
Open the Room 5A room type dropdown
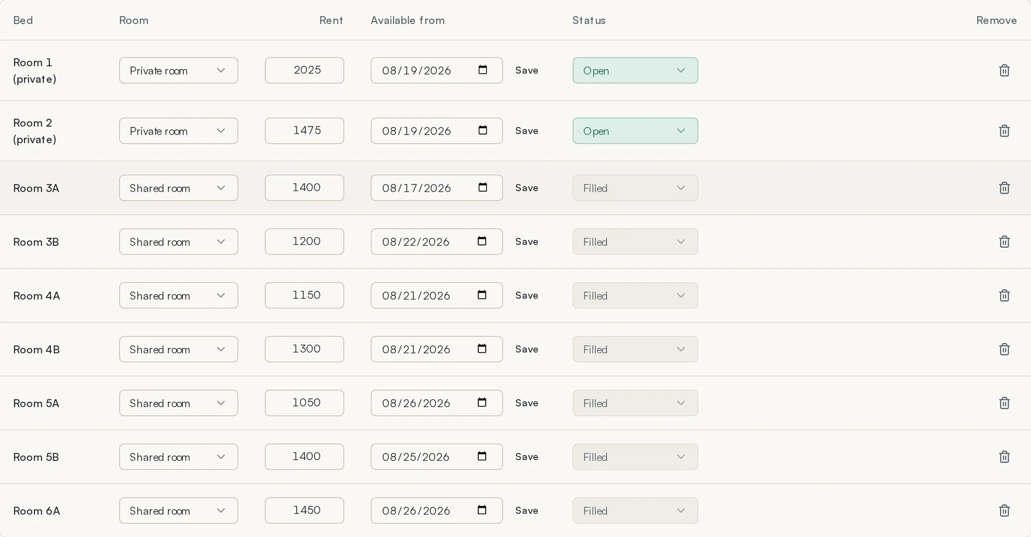click(x=179, y=403)
